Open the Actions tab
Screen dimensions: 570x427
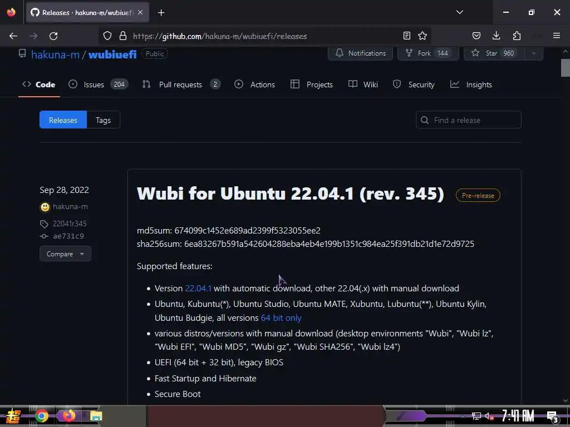pyautogui.click(x=255, y=85)
